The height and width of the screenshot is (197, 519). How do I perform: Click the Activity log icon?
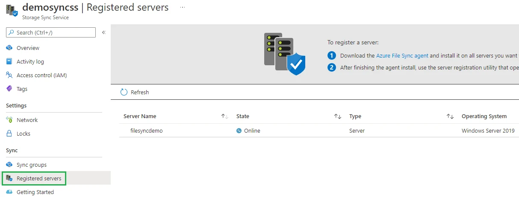[x=9, y=61]
